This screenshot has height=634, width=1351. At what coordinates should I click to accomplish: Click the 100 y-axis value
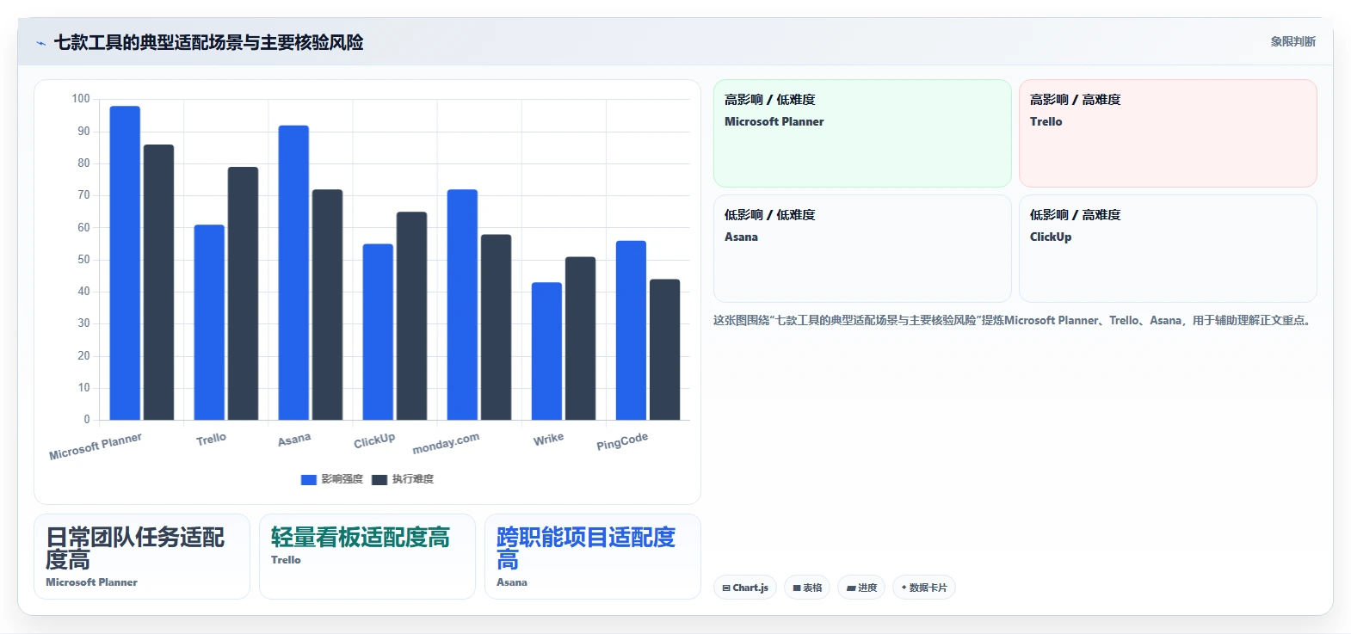(x=81, y=99)
